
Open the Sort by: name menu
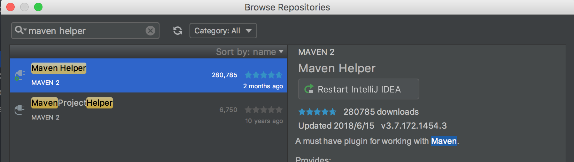click(249, 52)
